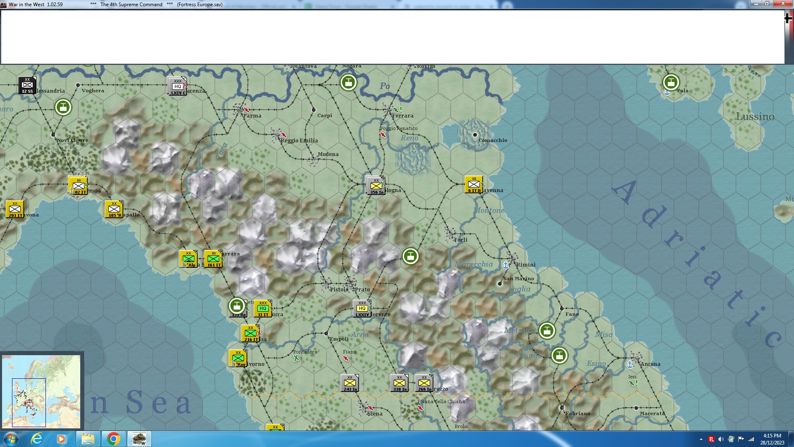Expand hidden system tray icons arrow
This screenshot has height=447, width=794.
[701, 439]
